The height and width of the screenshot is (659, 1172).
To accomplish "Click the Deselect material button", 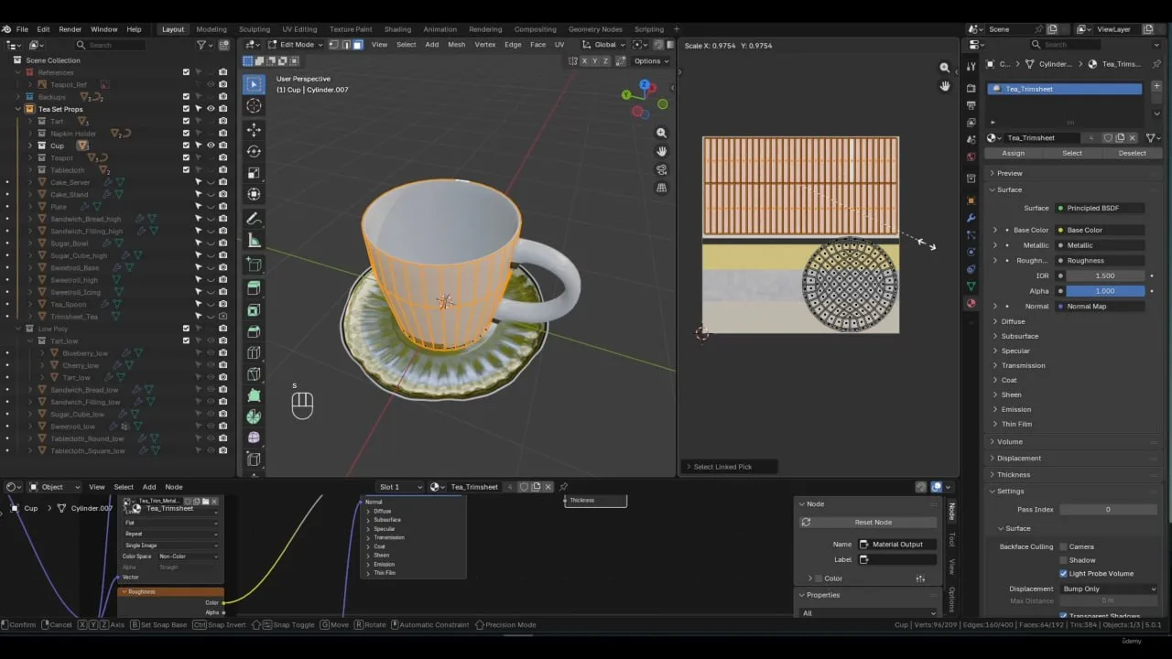I will (x=1133, y=153).
